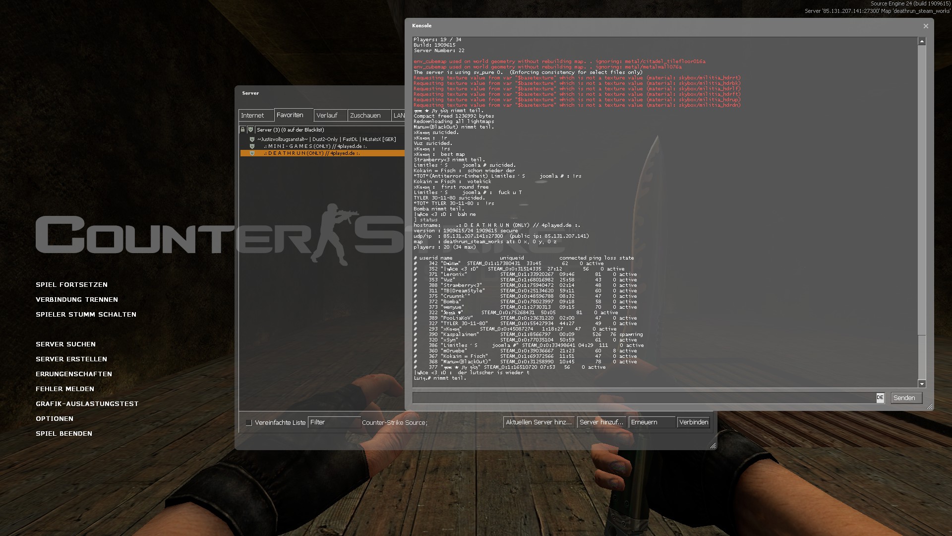The image size is (952, 536).
Task: Open Server suchen menu entry
Action: click(65, 344)
